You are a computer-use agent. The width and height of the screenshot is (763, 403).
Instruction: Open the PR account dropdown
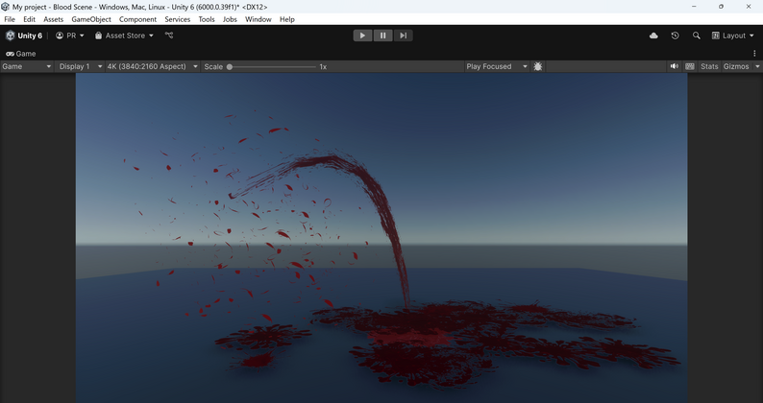pos(69,36)
